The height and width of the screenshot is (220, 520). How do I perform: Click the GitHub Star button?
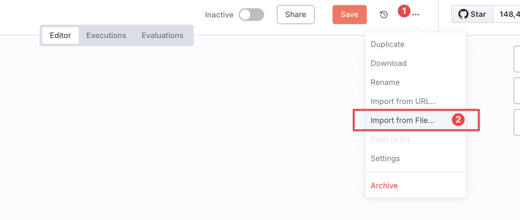[472, 14]
